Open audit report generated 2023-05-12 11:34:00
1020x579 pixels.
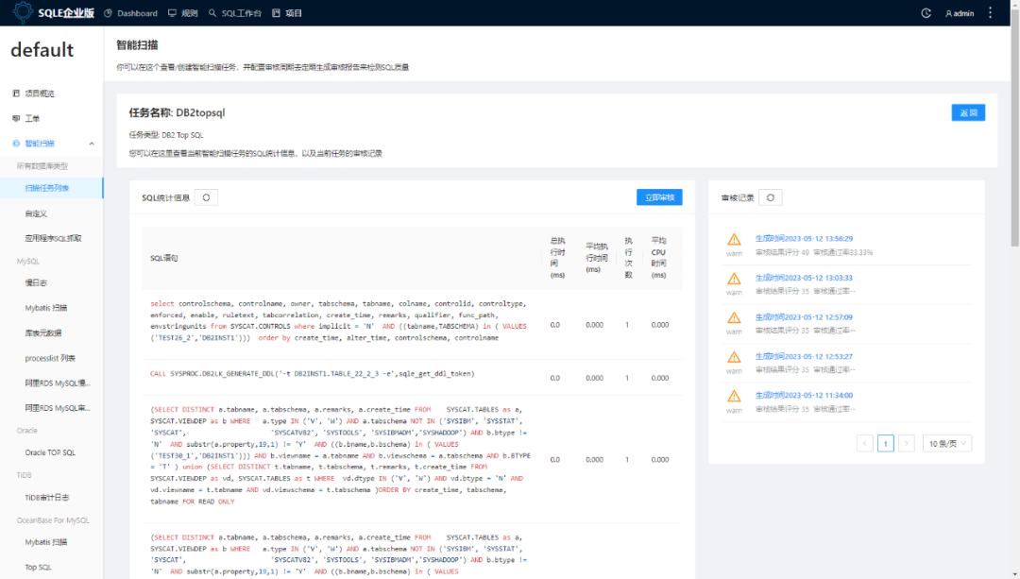[x=804, y=396]
